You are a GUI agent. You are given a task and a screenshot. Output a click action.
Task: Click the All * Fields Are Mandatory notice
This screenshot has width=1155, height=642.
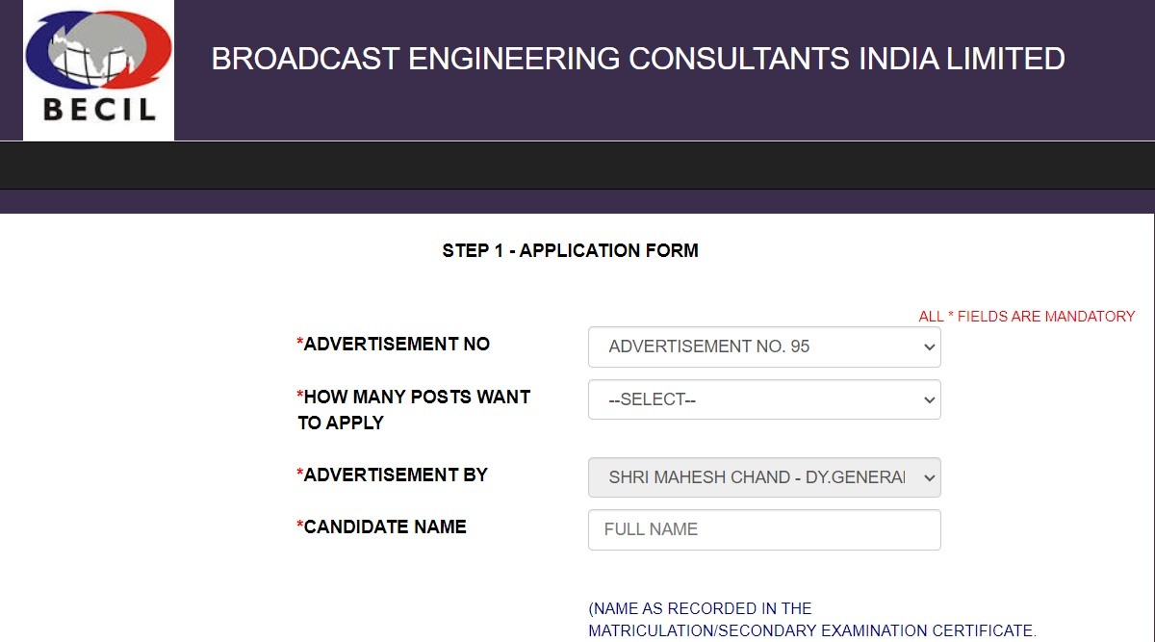coord(1026,317)
